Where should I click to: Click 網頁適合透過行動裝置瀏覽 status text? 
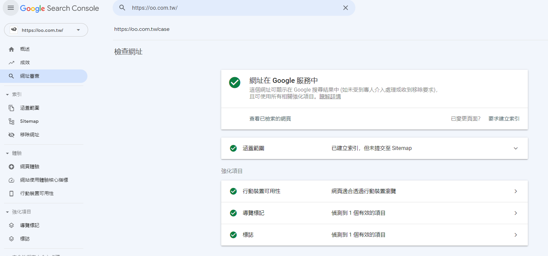coord(364,191)
